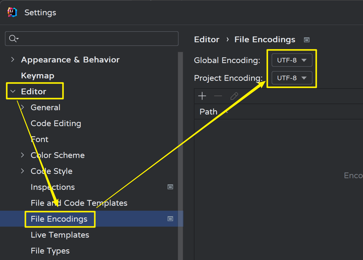Click the Editor breadcrumb link
Image resolution: width=363 pixels, height=260 pixels.
207,40
